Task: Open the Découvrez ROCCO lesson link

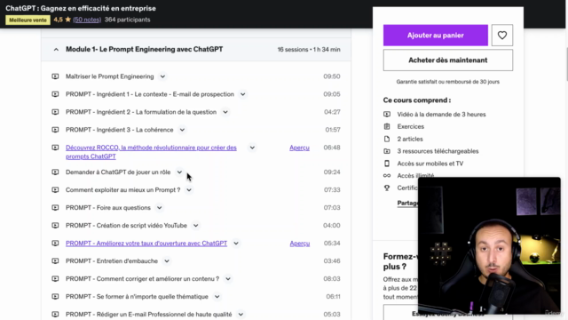Action: 151,152
